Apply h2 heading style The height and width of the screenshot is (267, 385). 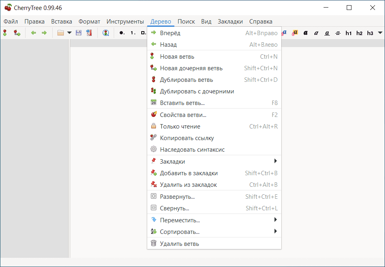click(x=359, y=33)
